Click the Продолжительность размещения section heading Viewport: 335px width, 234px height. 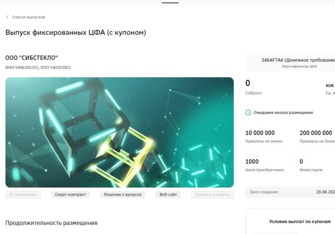pos(51,223)
